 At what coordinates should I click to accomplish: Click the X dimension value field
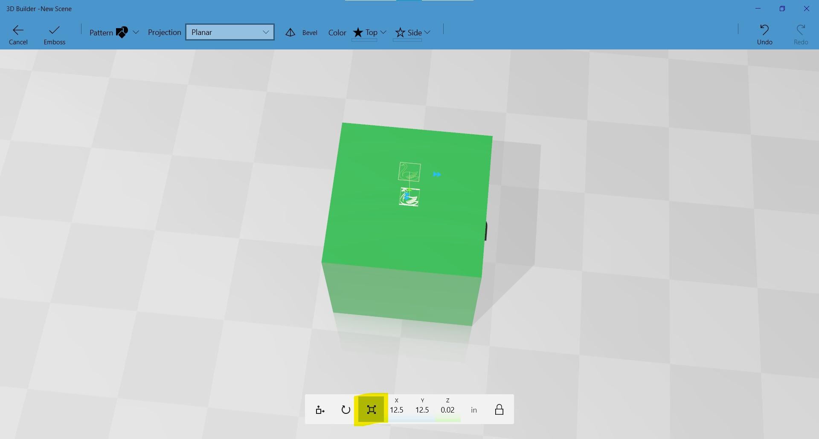[x=397, y=410]
